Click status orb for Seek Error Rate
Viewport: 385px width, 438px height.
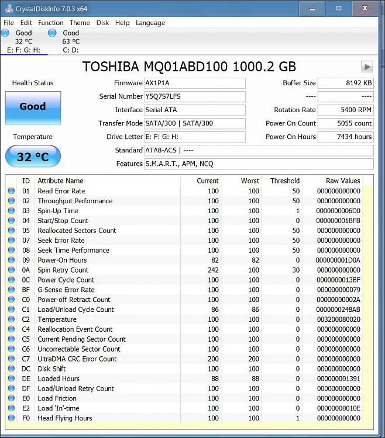11,240
